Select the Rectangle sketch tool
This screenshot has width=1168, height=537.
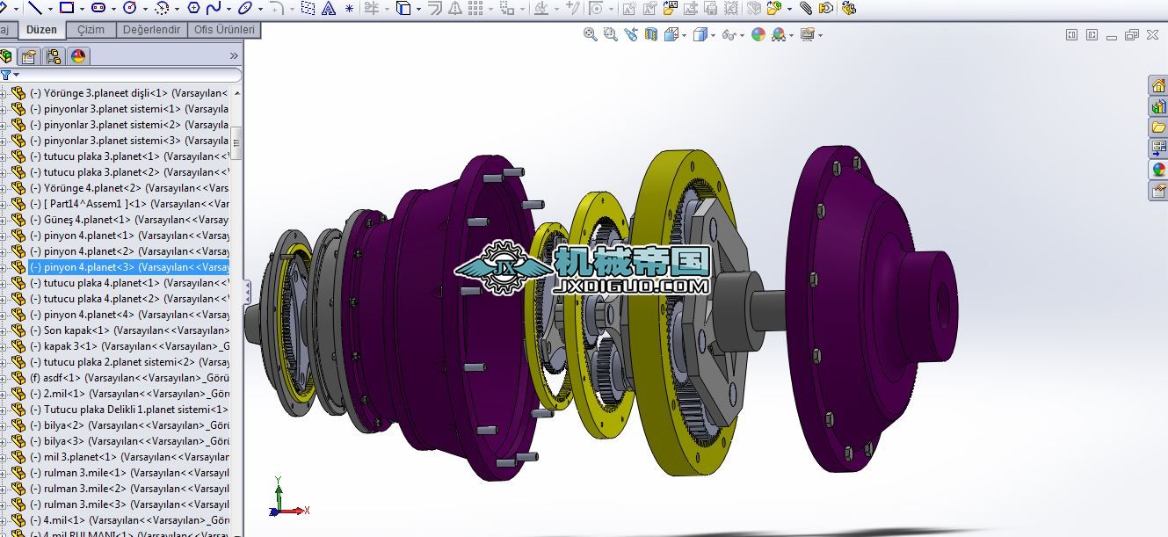pos(66,8)
